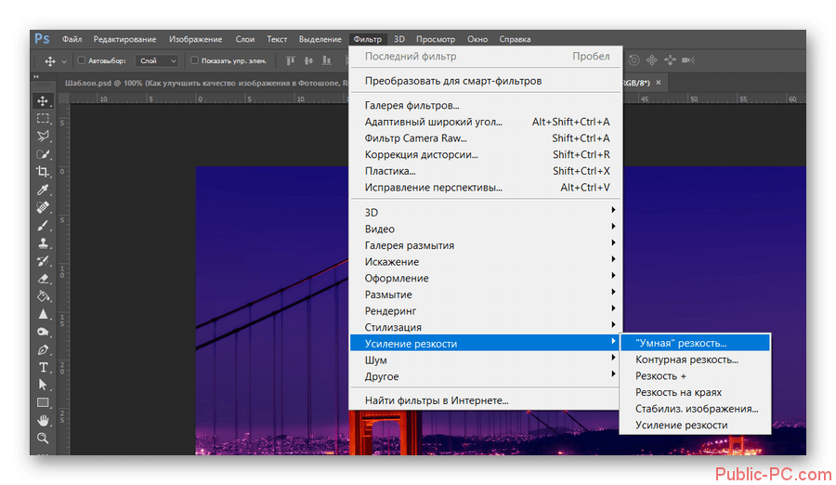Choose the Eyedropper tool

pos(43,190)
